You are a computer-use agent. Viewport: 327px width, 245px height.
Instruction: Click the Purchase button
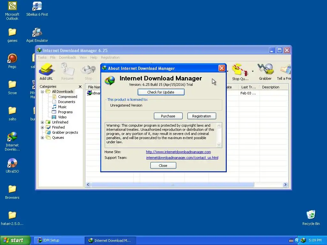[168, 116]
